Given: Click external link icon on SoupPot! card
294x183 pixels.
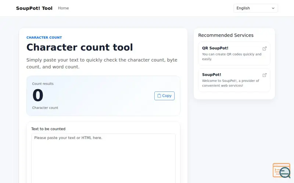Looking at the screenshot, I should (264, 75).
